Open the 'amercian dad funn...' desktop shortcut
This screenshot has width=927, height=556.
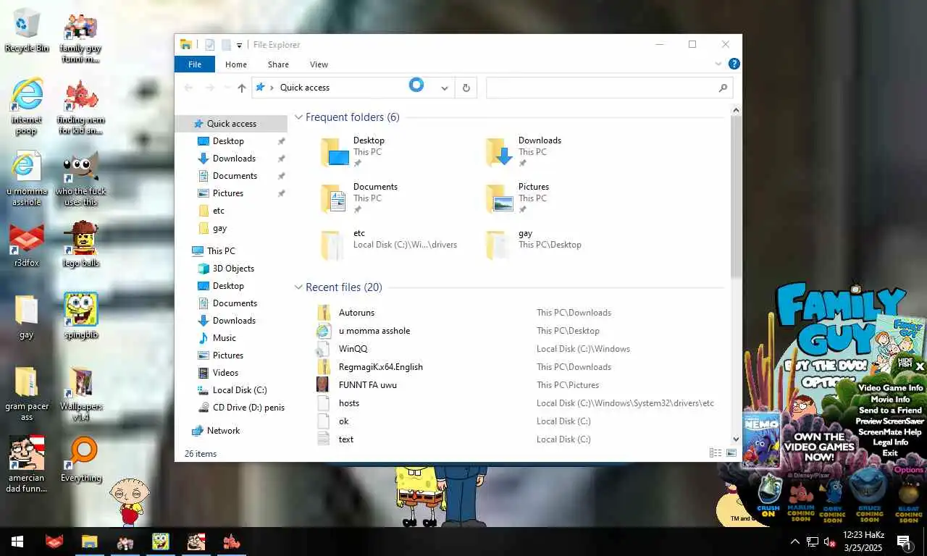[x=27, y=464]
